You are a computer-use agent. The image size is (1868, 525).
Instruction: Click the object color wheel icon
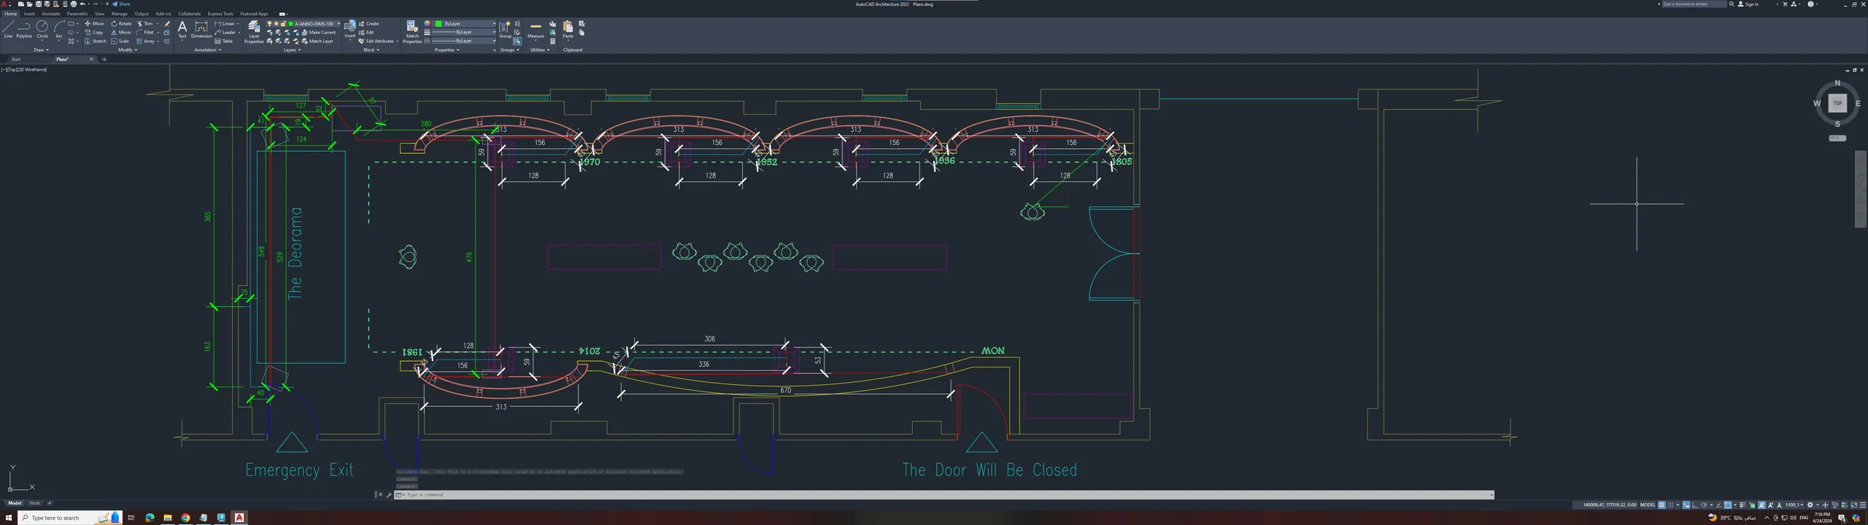click(427, 23)
